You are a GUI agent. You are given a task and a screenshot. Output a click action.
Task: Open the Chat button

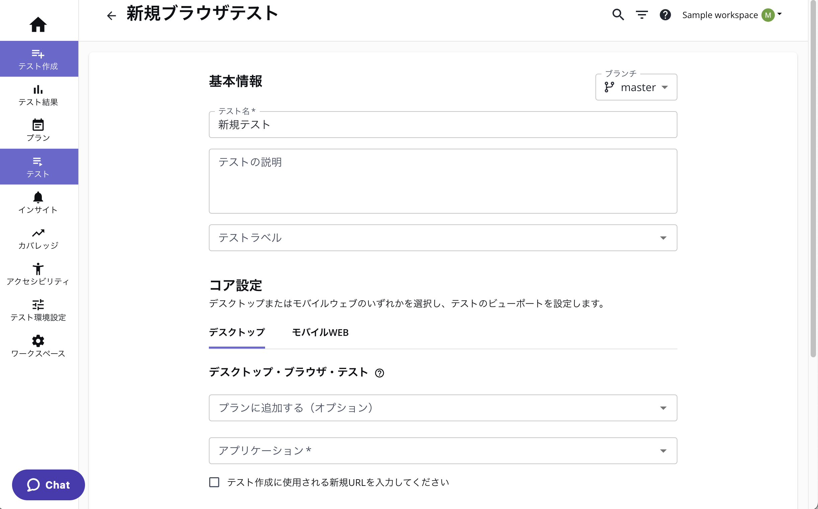click(48, 485)
